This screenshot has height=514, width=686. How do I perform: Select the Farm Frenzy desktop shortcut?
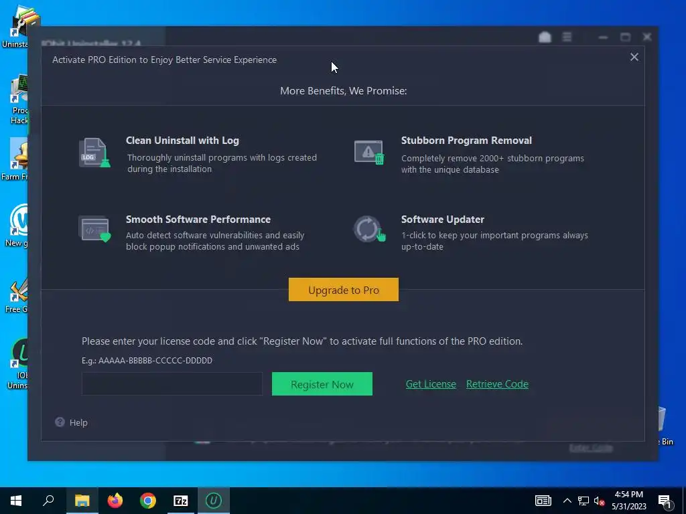pos(15,159)
